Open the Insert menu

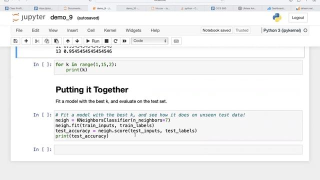click(72, 30)
